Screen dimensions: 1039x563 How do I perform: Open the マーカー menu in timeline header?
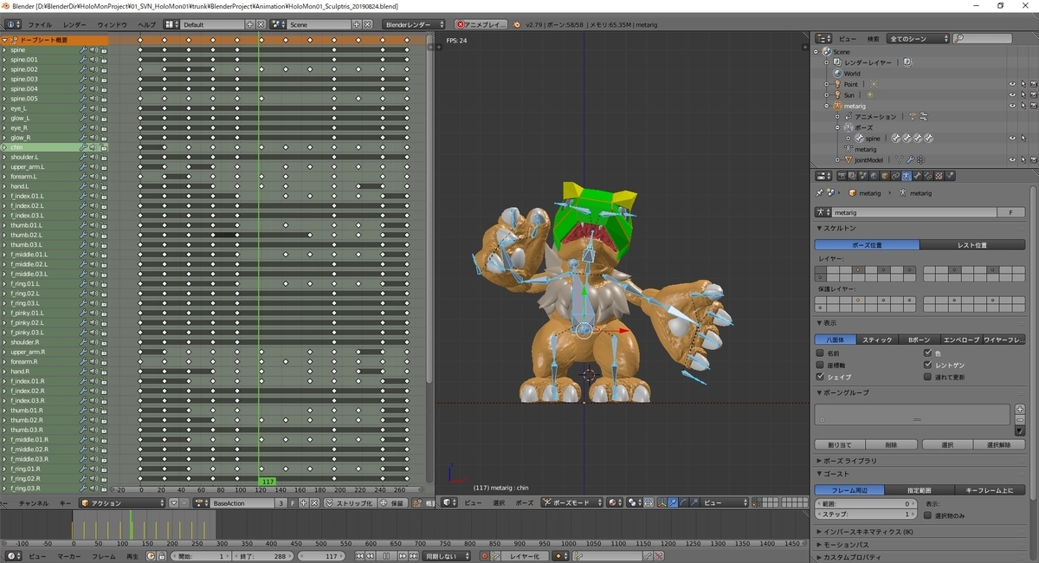[68, 556]
